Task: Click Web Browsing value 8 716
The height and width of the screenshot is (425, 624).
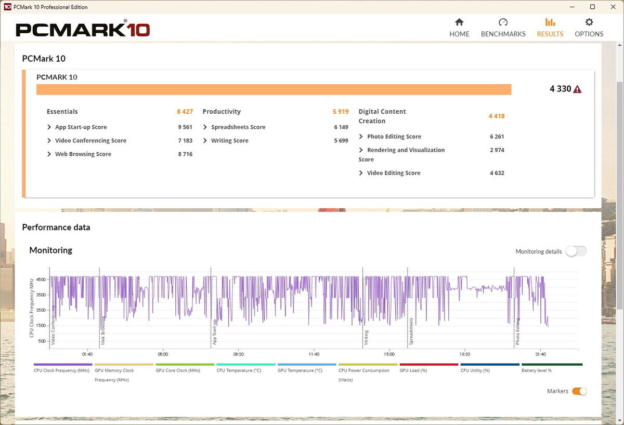Action: click(185, 154)
